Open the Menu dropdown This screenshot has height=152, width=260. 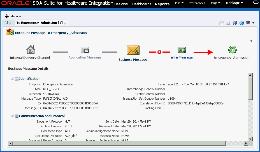tap(16, 16)
